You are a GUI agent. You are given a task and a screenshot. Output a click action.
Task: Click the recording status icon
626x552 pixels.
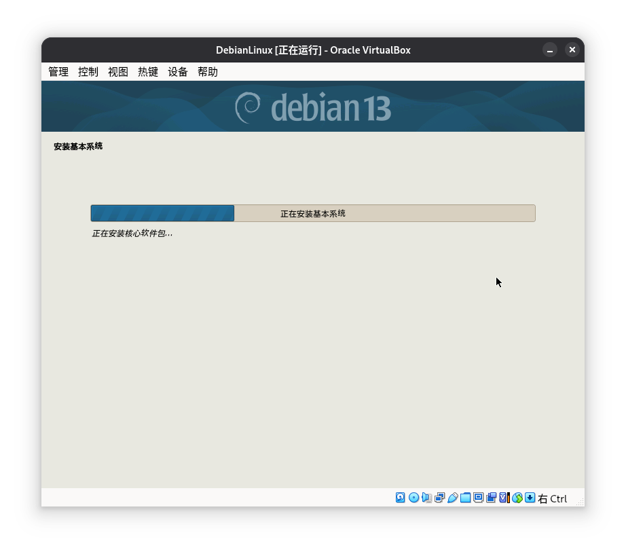pos(491,497)
